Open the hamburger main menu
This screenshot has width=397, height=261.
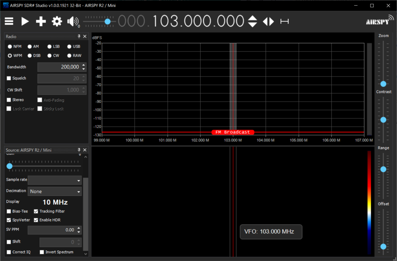[9, 22]
